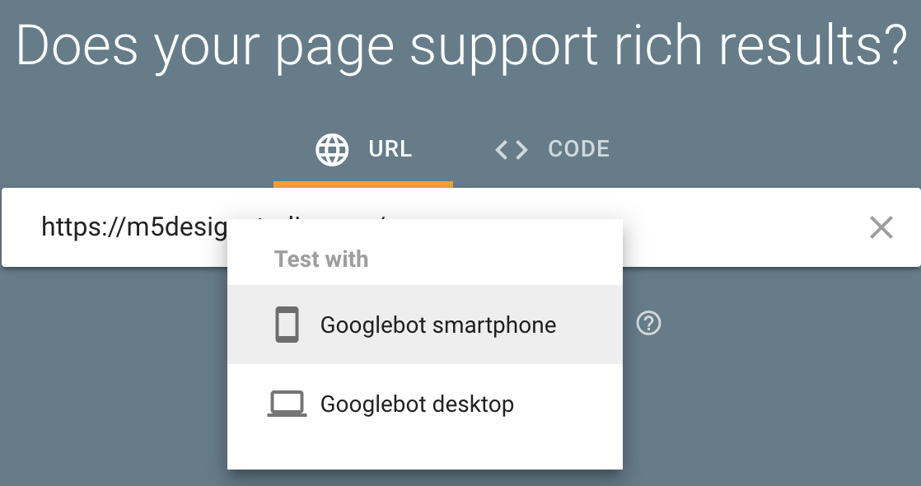Click the "Does your page support rich results?" heading

point(461,47)
